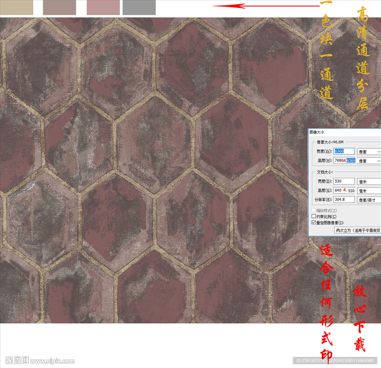This screenshot has height=368, width=381.
Task: Click the beige color swatch
Action: click(x=16, y=7)
